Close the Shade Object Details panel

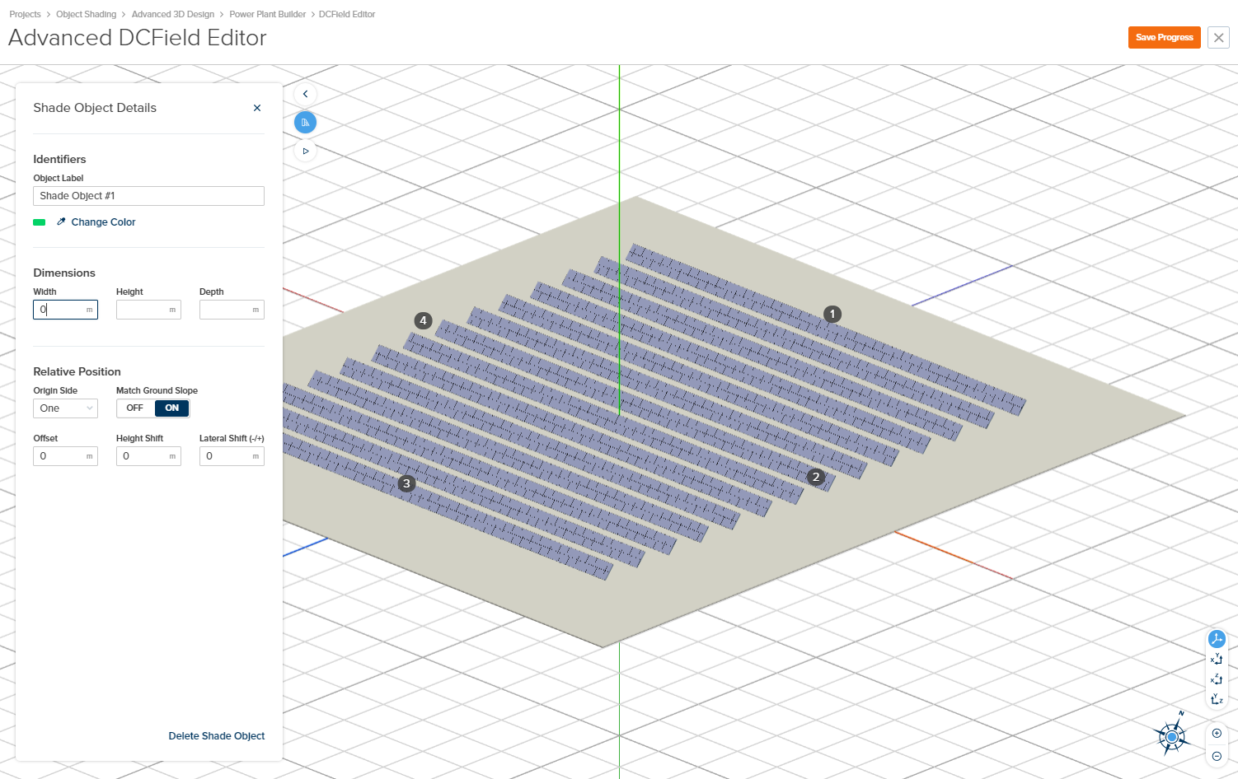(x=257, y=108)
